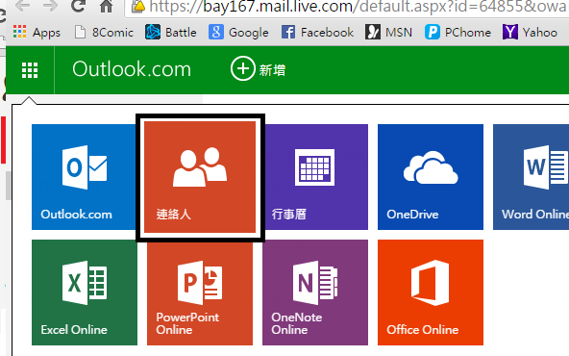Open the 連絡人 contacts tile

[200, 177]
